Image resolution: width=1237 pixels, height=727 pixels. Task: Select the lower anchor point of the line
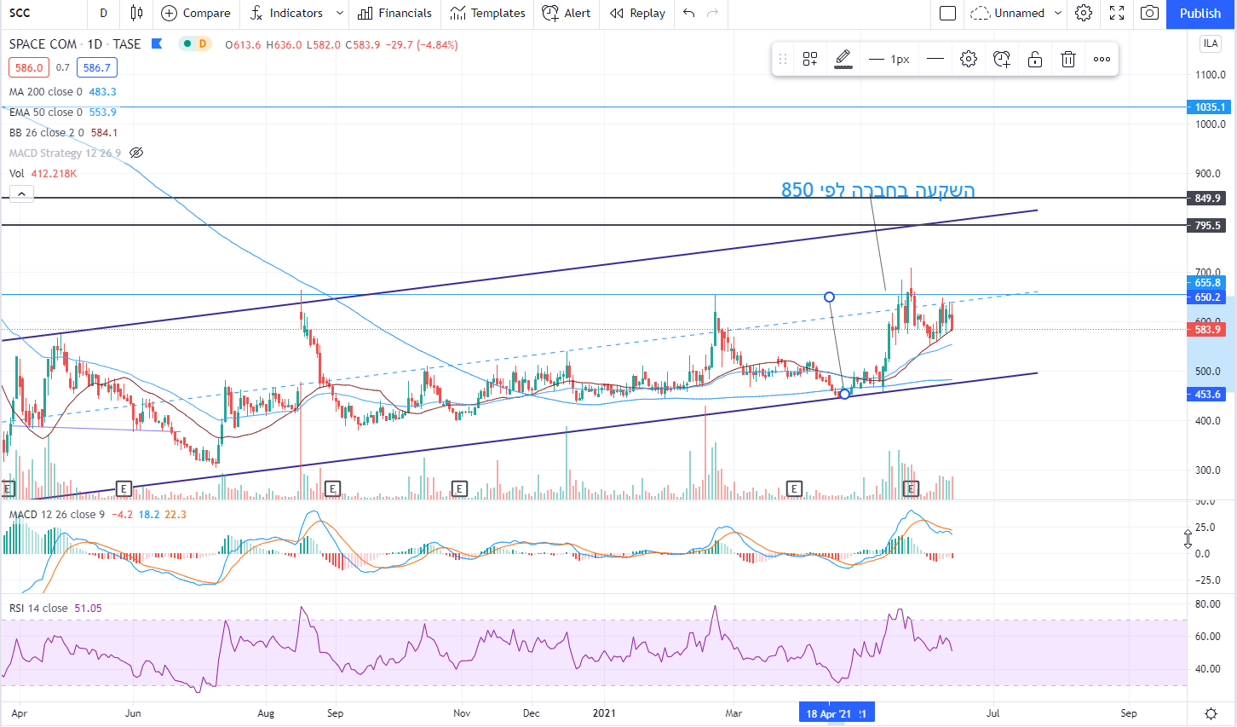pyautogui.click(x=844, y=394)
